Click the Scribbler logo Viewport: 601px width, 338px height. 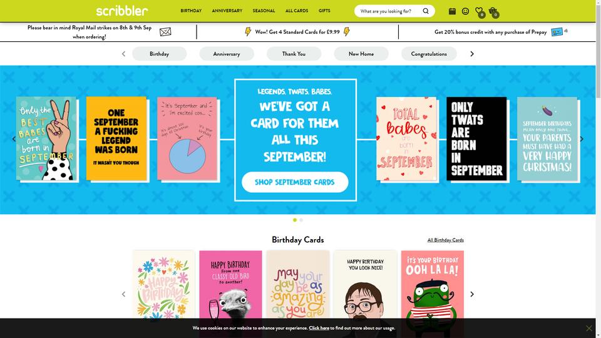(x=122, y=11)
